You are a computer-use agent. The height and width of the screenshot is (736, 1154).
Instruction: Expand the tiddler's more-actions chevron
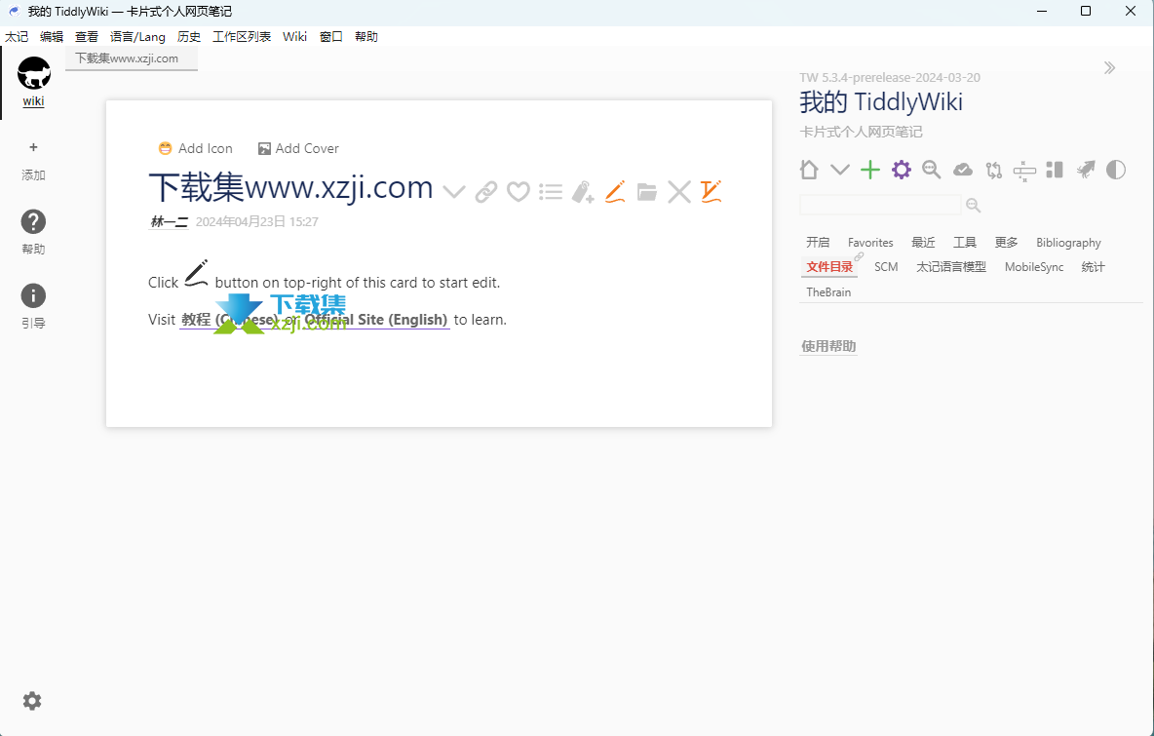coord(454,192)
